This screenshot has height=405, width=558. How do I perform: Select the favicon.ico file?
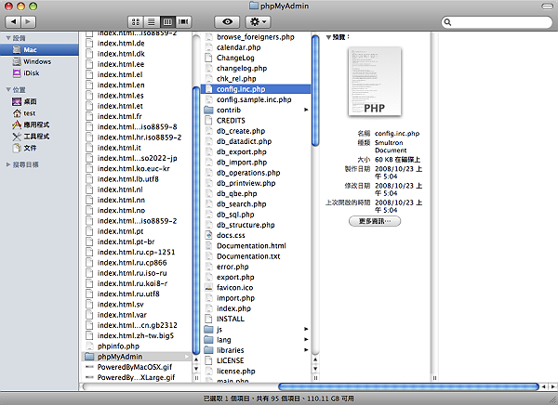click(x=256, y=287)
